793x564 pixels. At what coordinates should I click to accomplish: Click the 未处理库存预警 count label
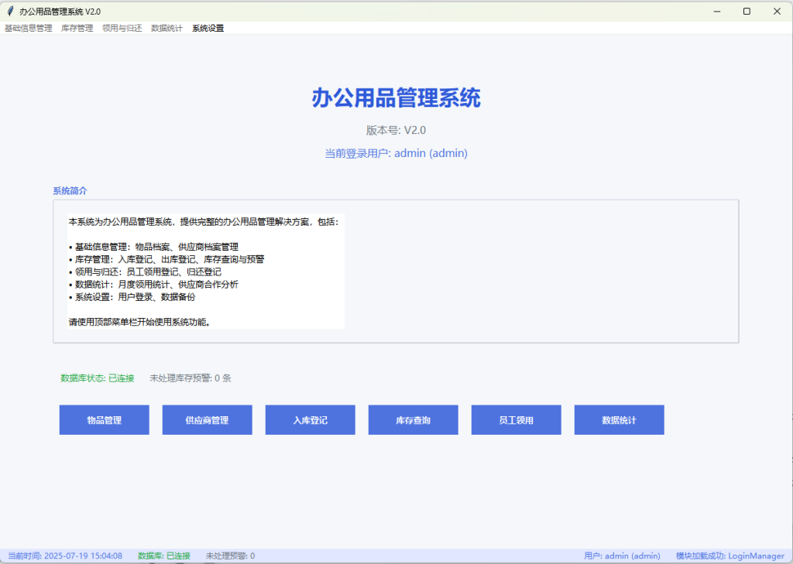pos(191,378)
